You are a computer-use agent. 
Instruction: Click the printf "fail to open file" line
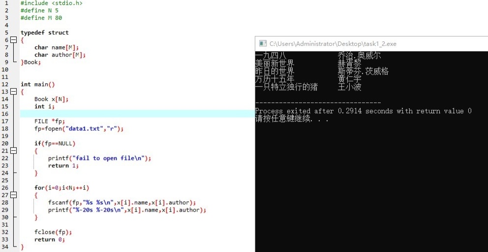pos(99,158)
